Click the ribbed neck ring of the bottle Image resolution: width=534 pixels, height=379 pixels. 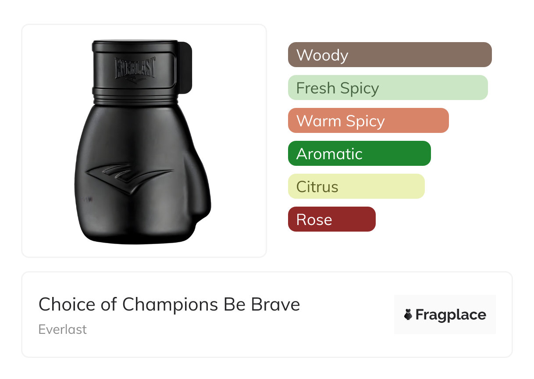pos(137,97)
